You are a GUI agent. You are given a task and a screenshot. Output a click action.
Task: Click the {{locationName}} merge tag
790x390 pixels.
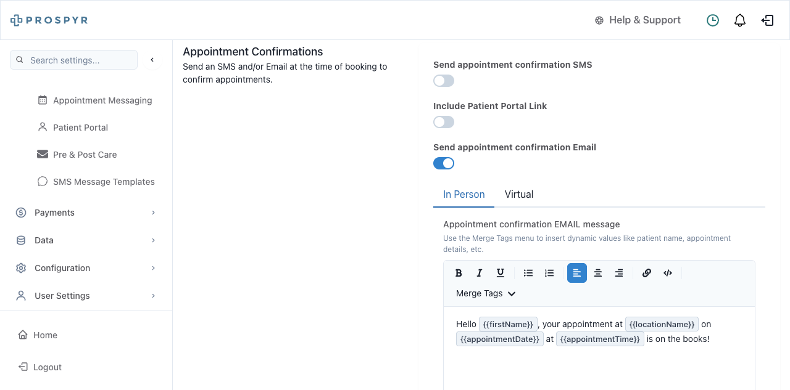click(662, 324)
